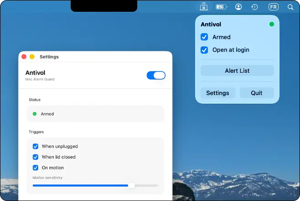Image resolution: width=300 pixels, height=201 pixels.
Task: Click the Triggers section heading
Action: point(36,132)
